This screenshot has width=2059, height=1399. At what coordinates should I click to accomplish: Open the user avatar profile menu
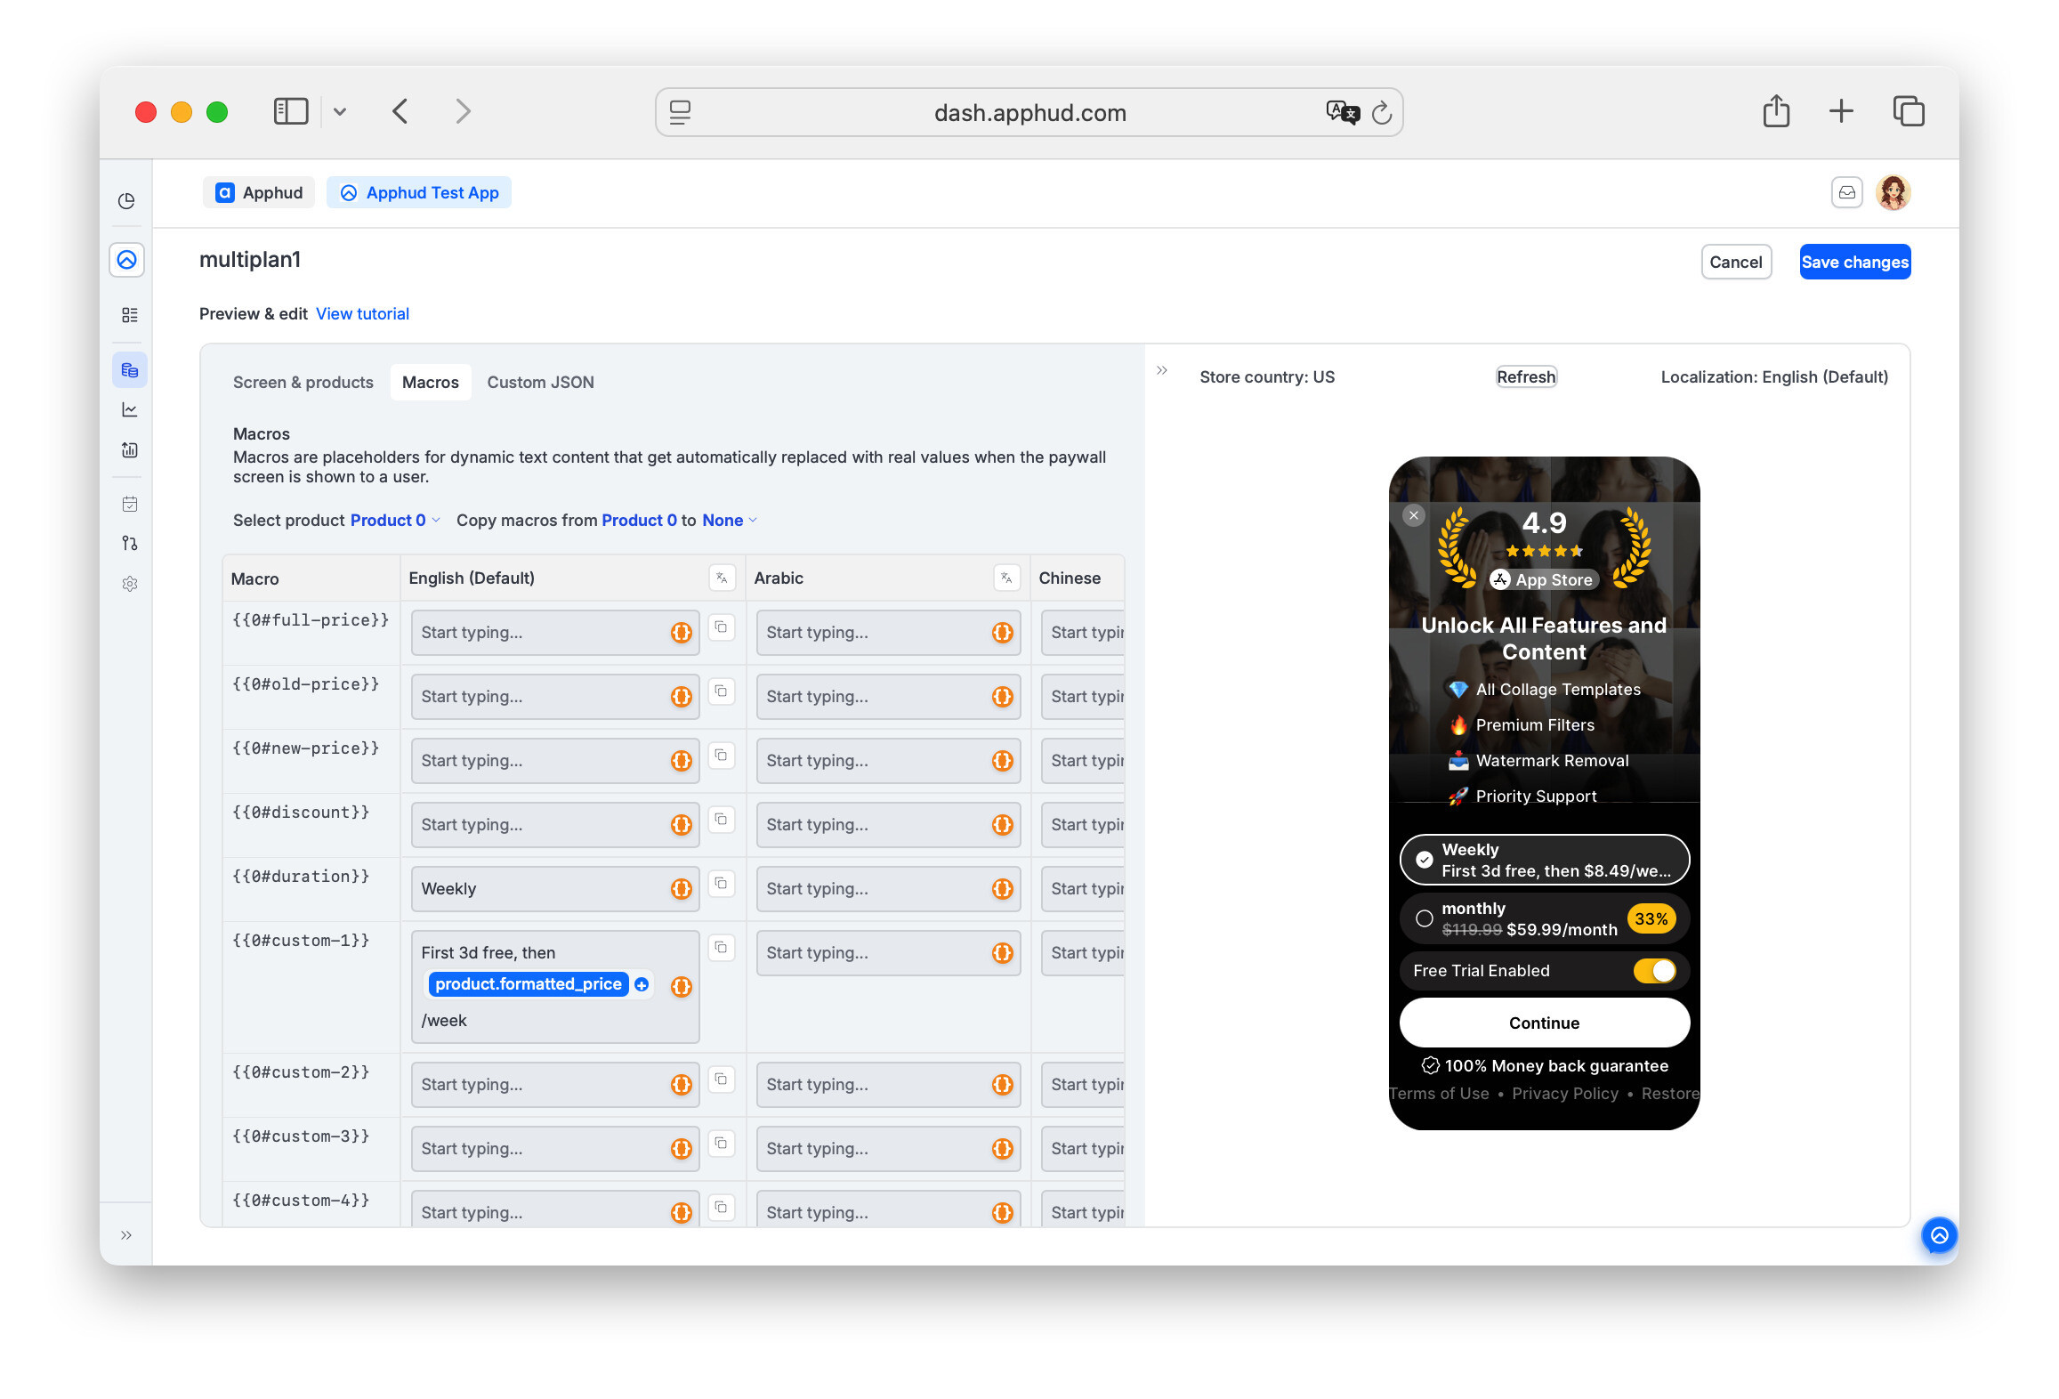pyautogui.click(x=1893, y=192)
